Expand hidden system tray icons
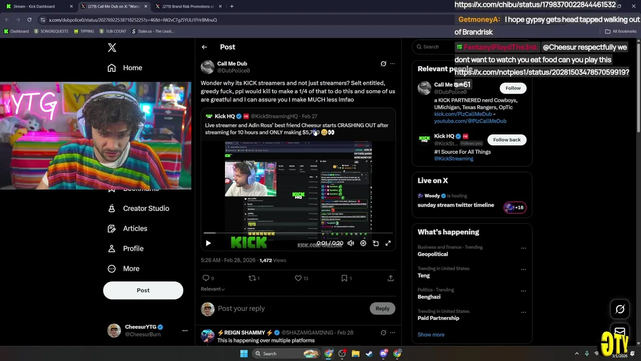This screenshot has width=641, height=361. (x=576, y=353)
